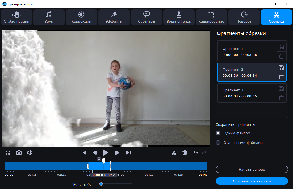Click the Масштаб zoom slider handle
The width and height of the screenshot is (293, 189).
pos(101,184)
